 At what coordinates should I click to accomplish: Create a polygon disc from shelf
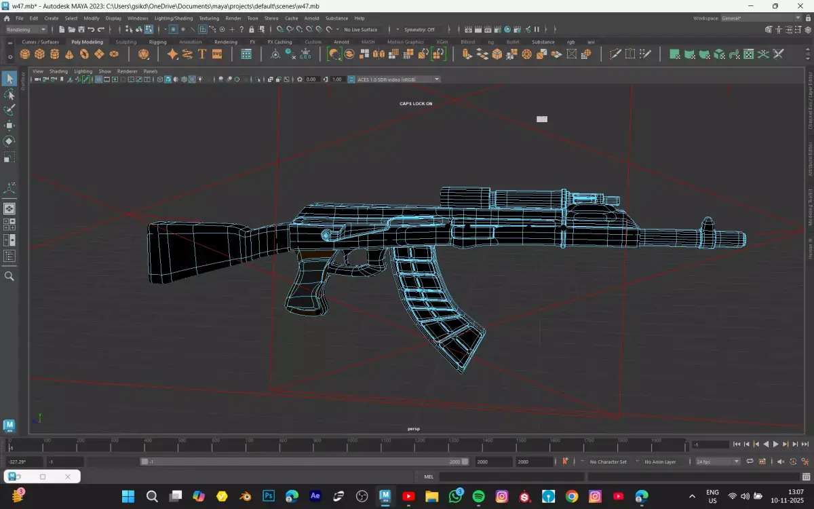(114, 54)
